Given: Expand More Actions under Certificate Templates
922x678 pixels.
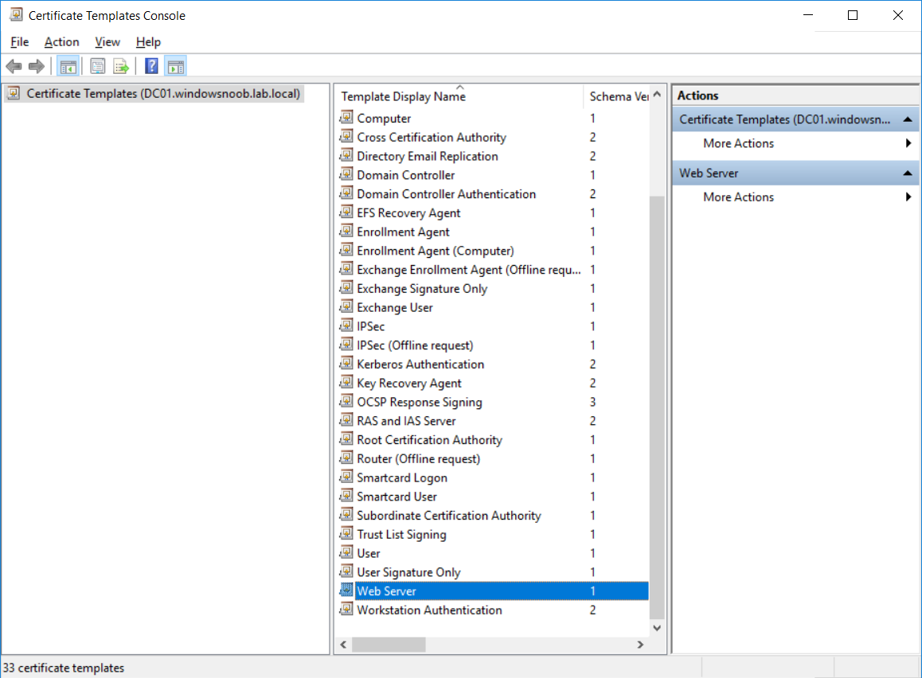Looking at the screenshot, I should point(796,143).
